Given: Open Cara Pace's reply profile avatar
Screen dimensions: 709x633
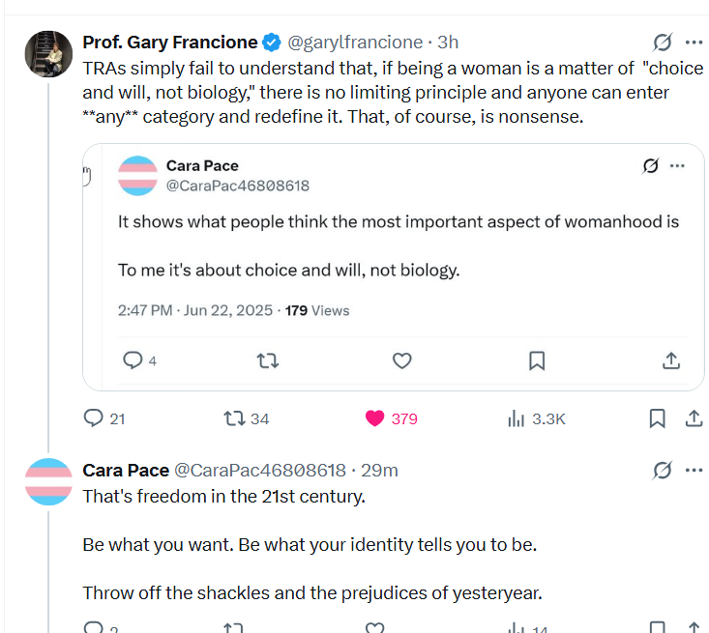Looking at the screenshot, I should (x=48, y=483).
